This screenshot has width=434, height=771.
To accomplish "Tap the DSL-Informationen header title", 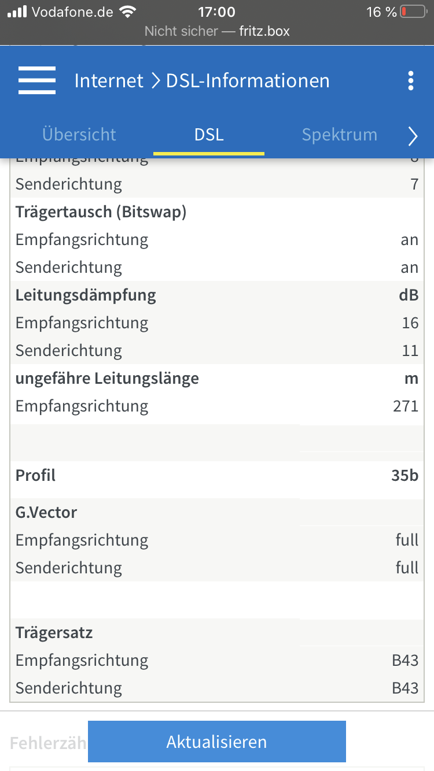I will coord(248,81).
